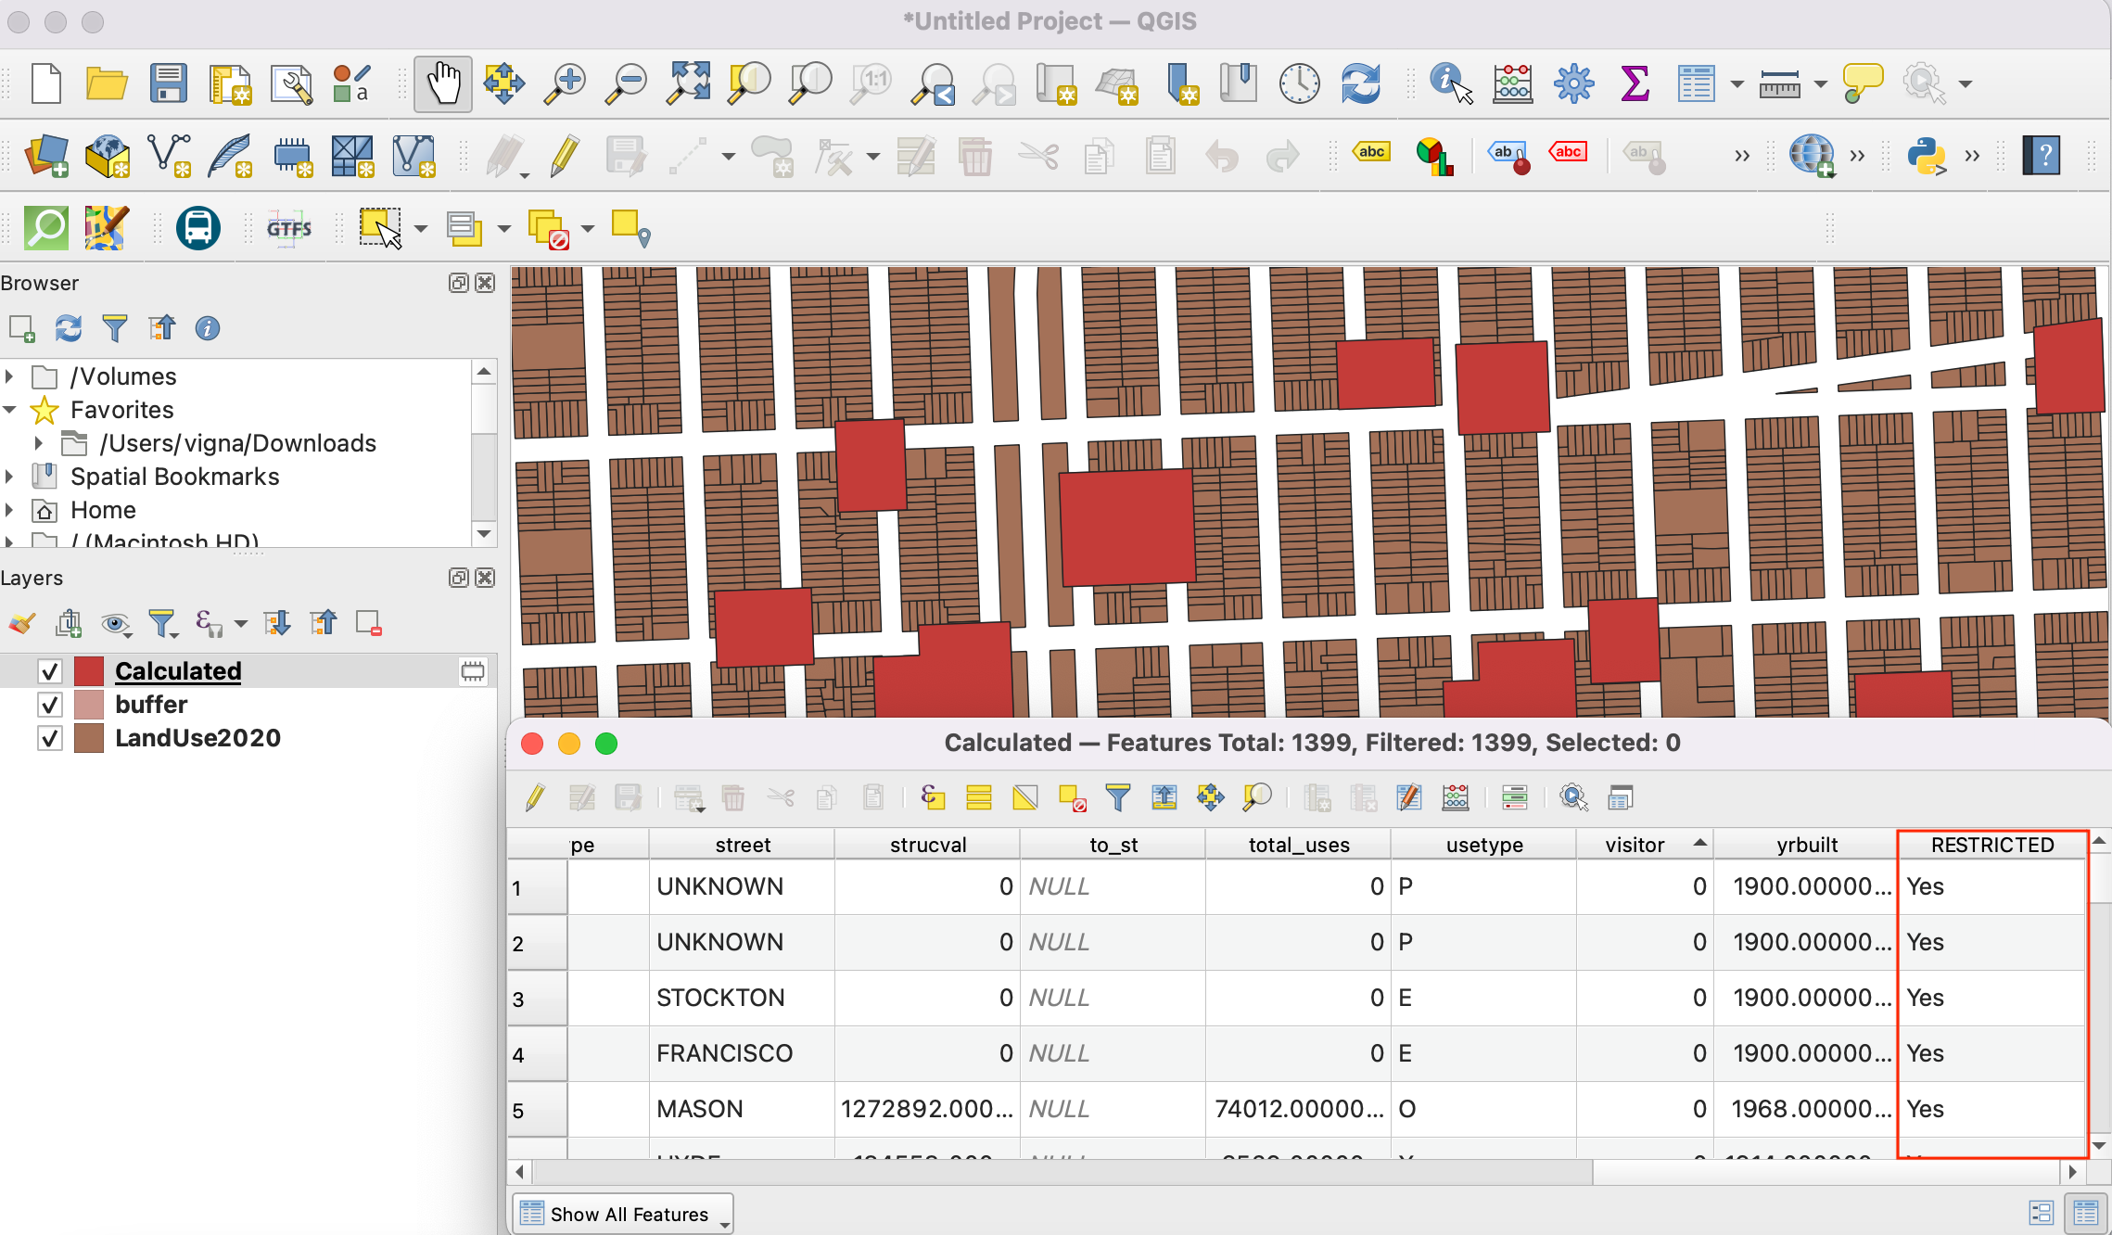
Task: Click the attribute table horizontal scrollbar
Action: (1057, 1172)
